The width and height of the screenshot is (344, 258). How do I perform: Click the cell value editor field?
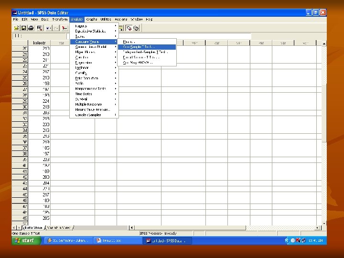tap(159, 36)
